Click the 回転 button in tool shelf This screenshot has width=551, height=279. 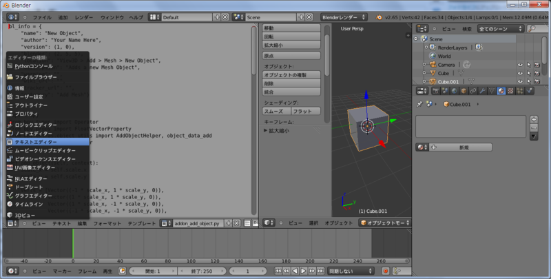click(x=291, y=37)
